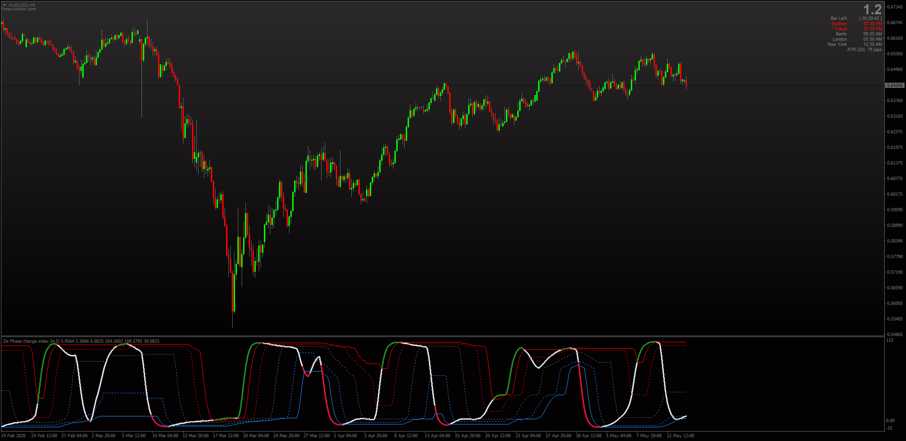Click the 17 Mar 12:00 time label

[226, 436]
